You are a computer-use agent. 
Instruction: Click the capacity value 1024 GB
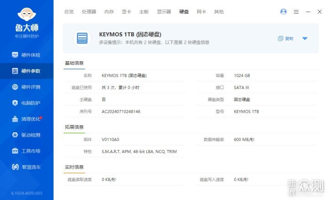pyautogui.click(x=242, y=75)
